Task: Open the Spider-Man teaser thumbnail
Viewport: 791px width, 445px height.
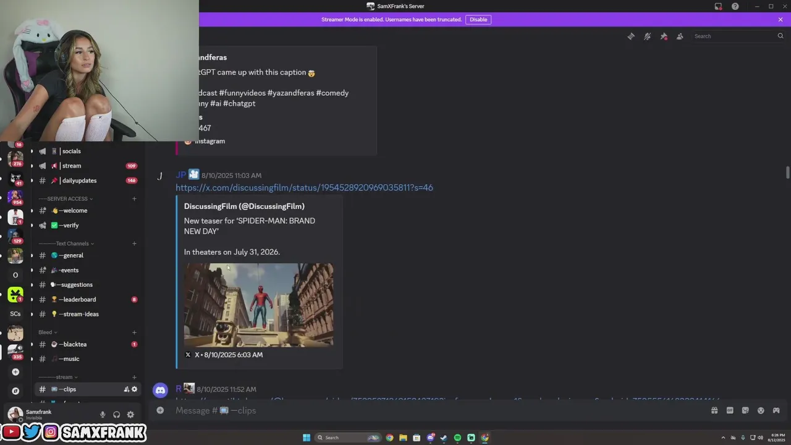Action: pos(258,305)
